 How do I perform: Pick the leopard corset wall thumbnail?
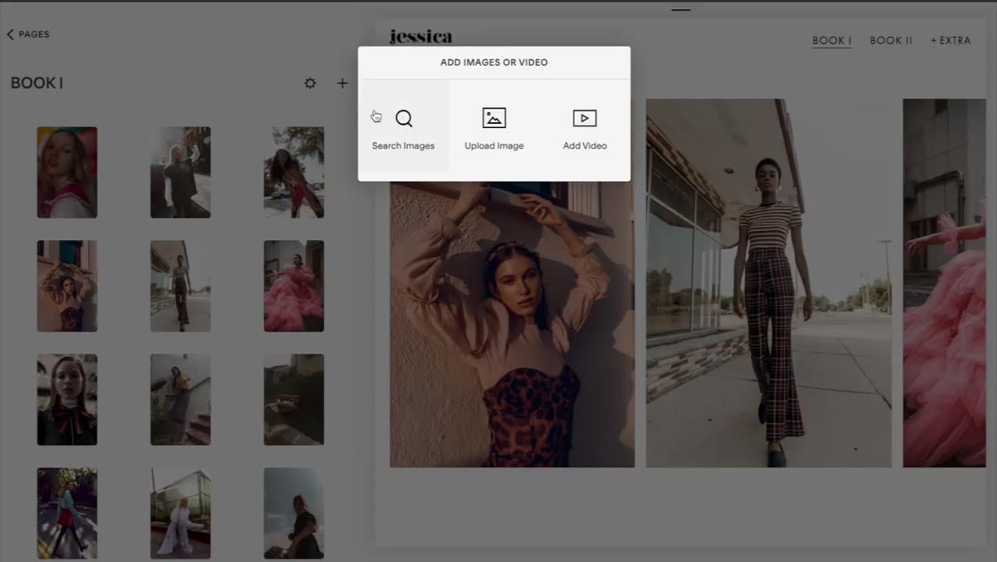tap(67, 286)
